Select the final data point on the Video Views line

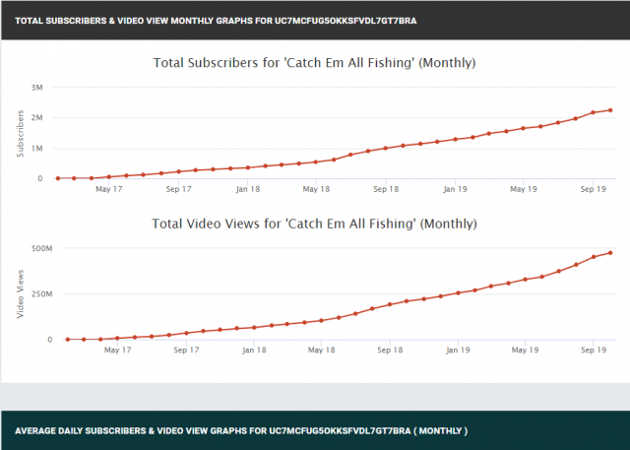[610, 253]
